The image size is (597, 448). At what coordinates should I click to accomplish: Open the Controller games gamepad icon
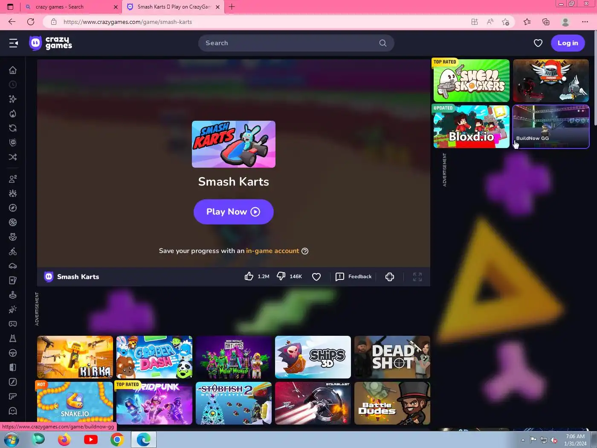click(x=13, y=324)
